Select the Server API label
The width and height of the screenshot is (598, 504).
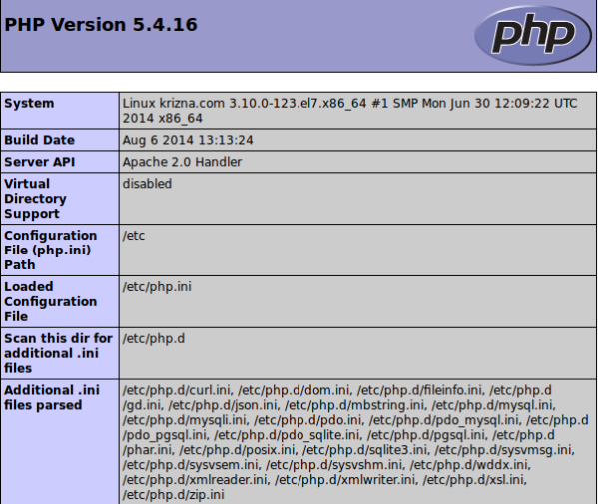(x=60, y=162)
